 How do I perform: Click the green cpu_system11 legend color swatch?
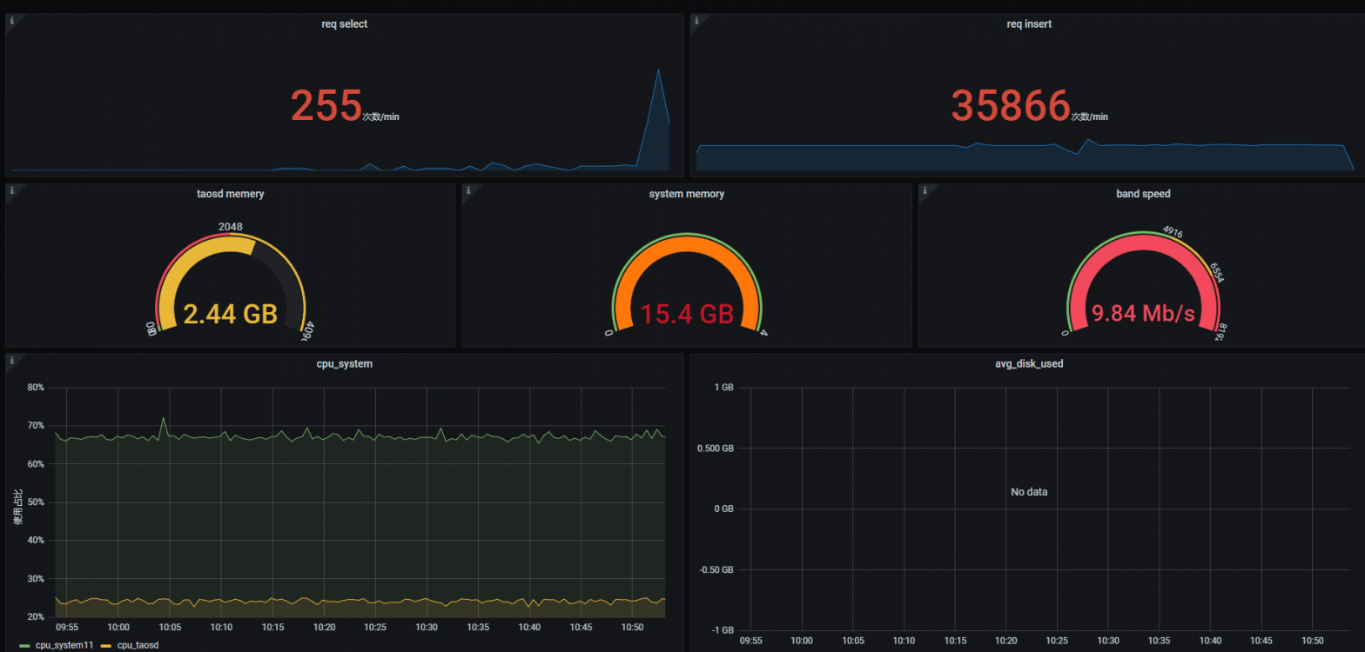pos(24,646)
